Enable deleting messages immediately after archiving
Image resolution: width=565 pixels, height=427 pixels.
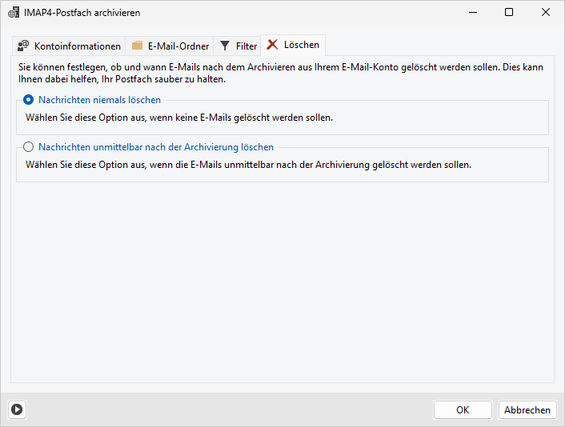30,147
